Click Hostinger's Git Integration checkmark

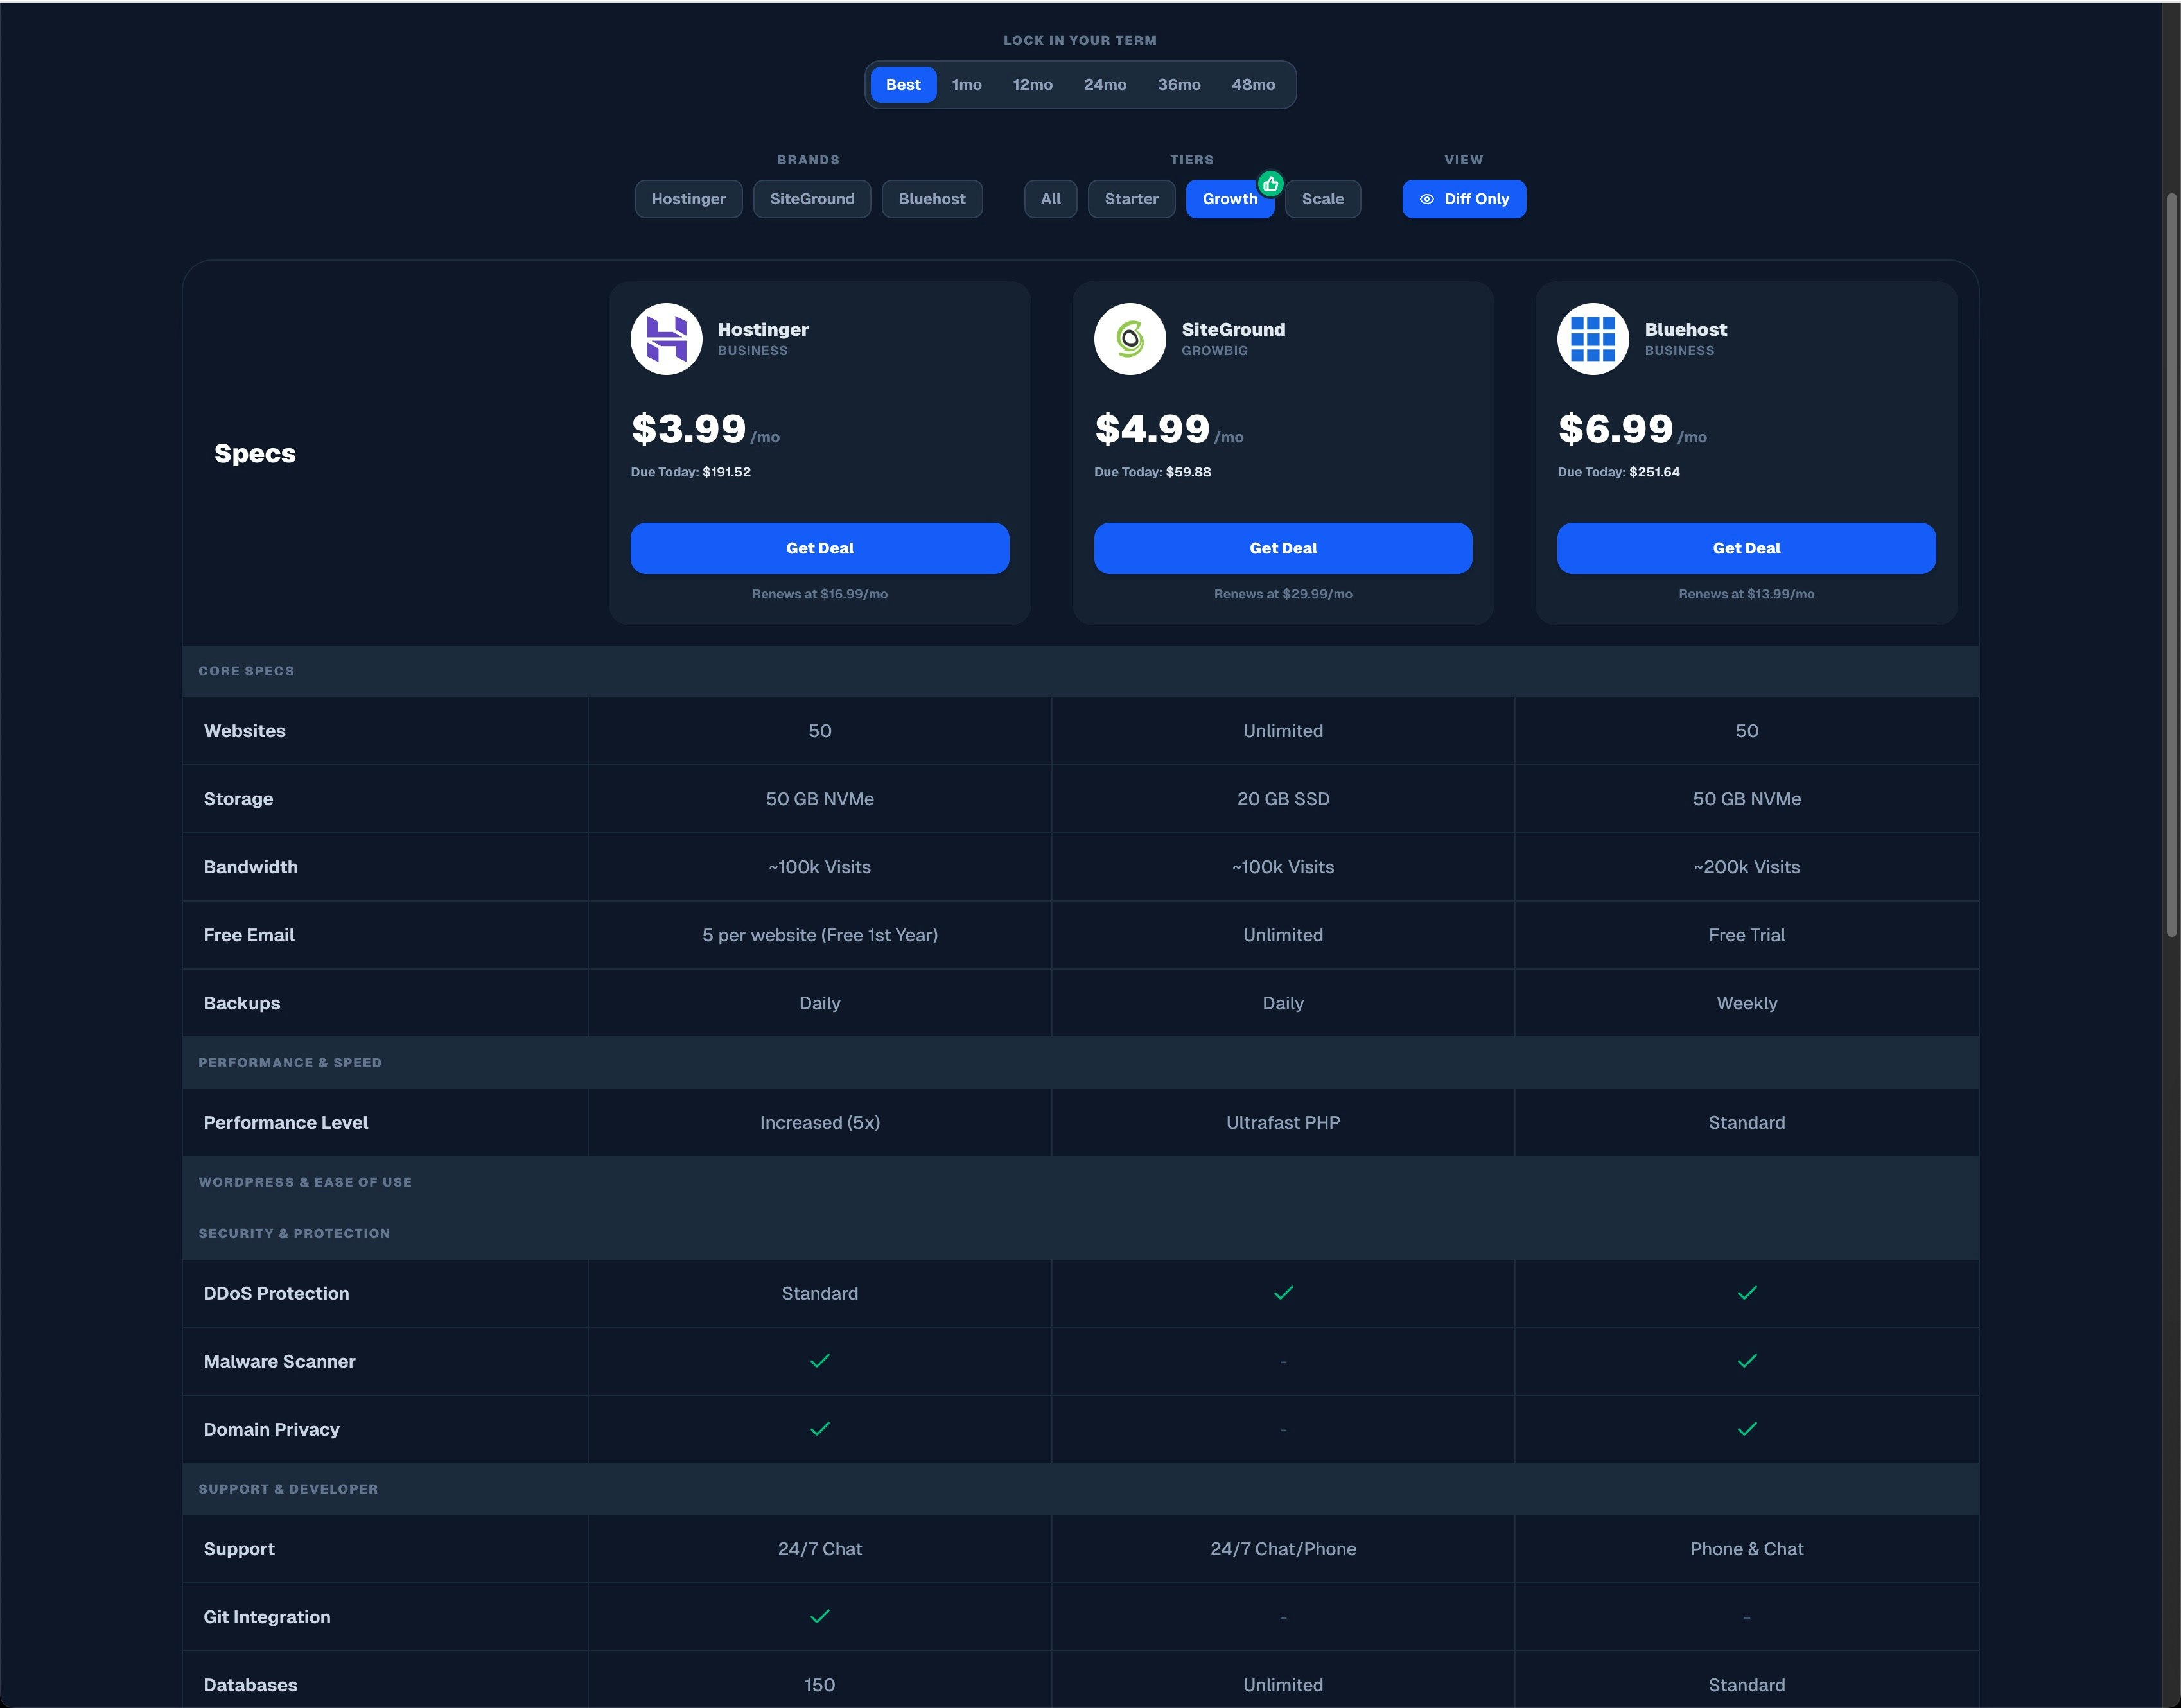[x=819, y=1617]
